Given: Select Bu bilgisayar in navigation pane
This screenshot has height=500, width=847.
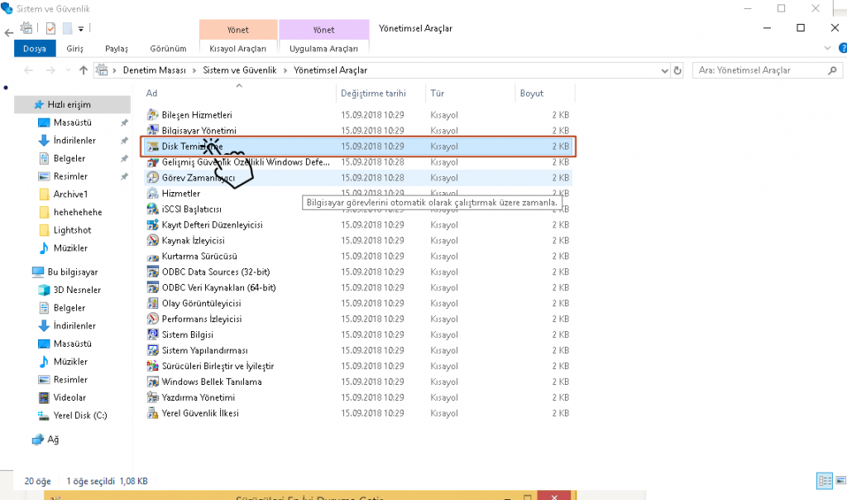Looking at the screenshot, I should tap(73, 272).
